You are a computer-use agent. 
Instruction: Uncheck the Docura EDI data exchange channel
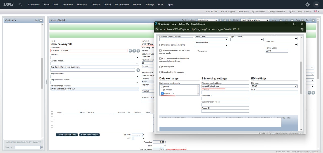(x=163, y=93)
